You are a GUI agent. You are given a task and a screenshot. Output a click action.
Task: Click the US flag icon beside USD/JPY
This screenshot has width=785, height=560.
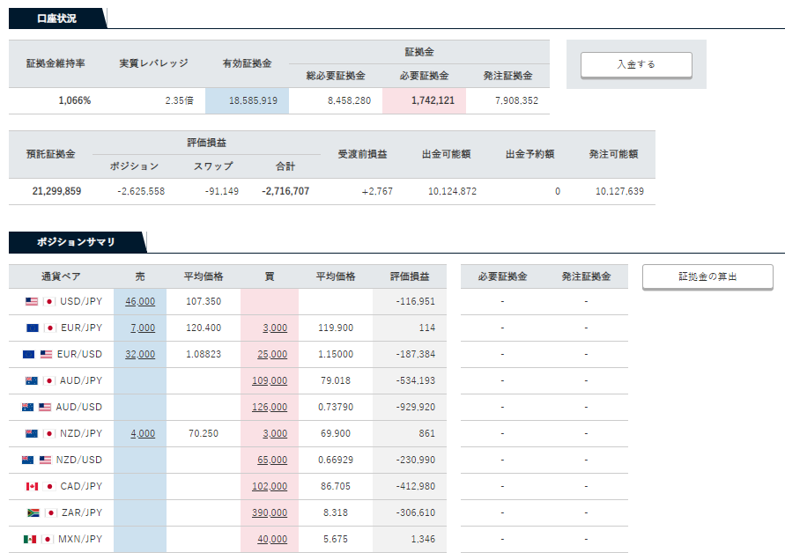(x=32, y=301)
